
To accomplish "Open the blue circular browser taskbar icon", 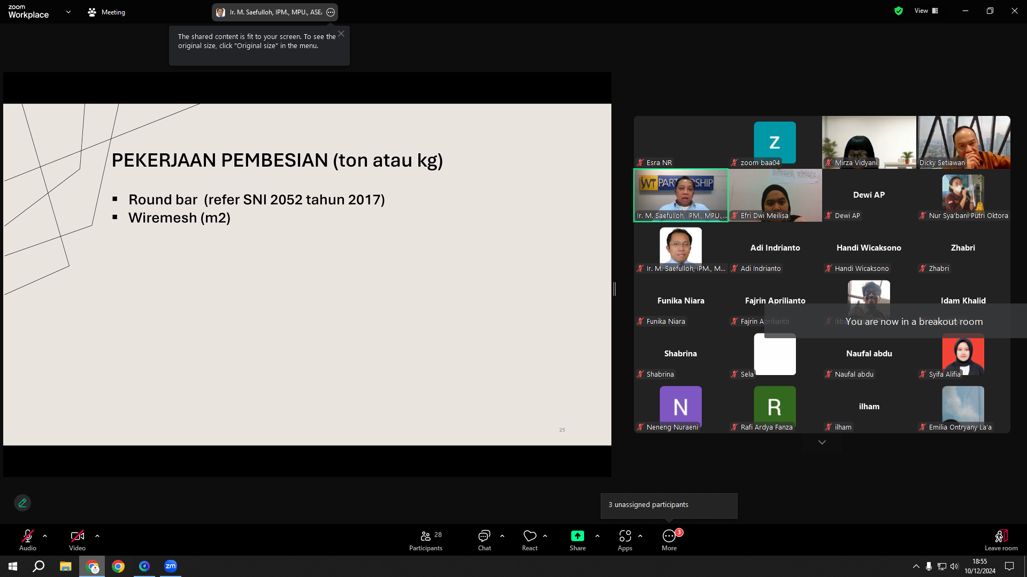I will click(x=144, y=566).
